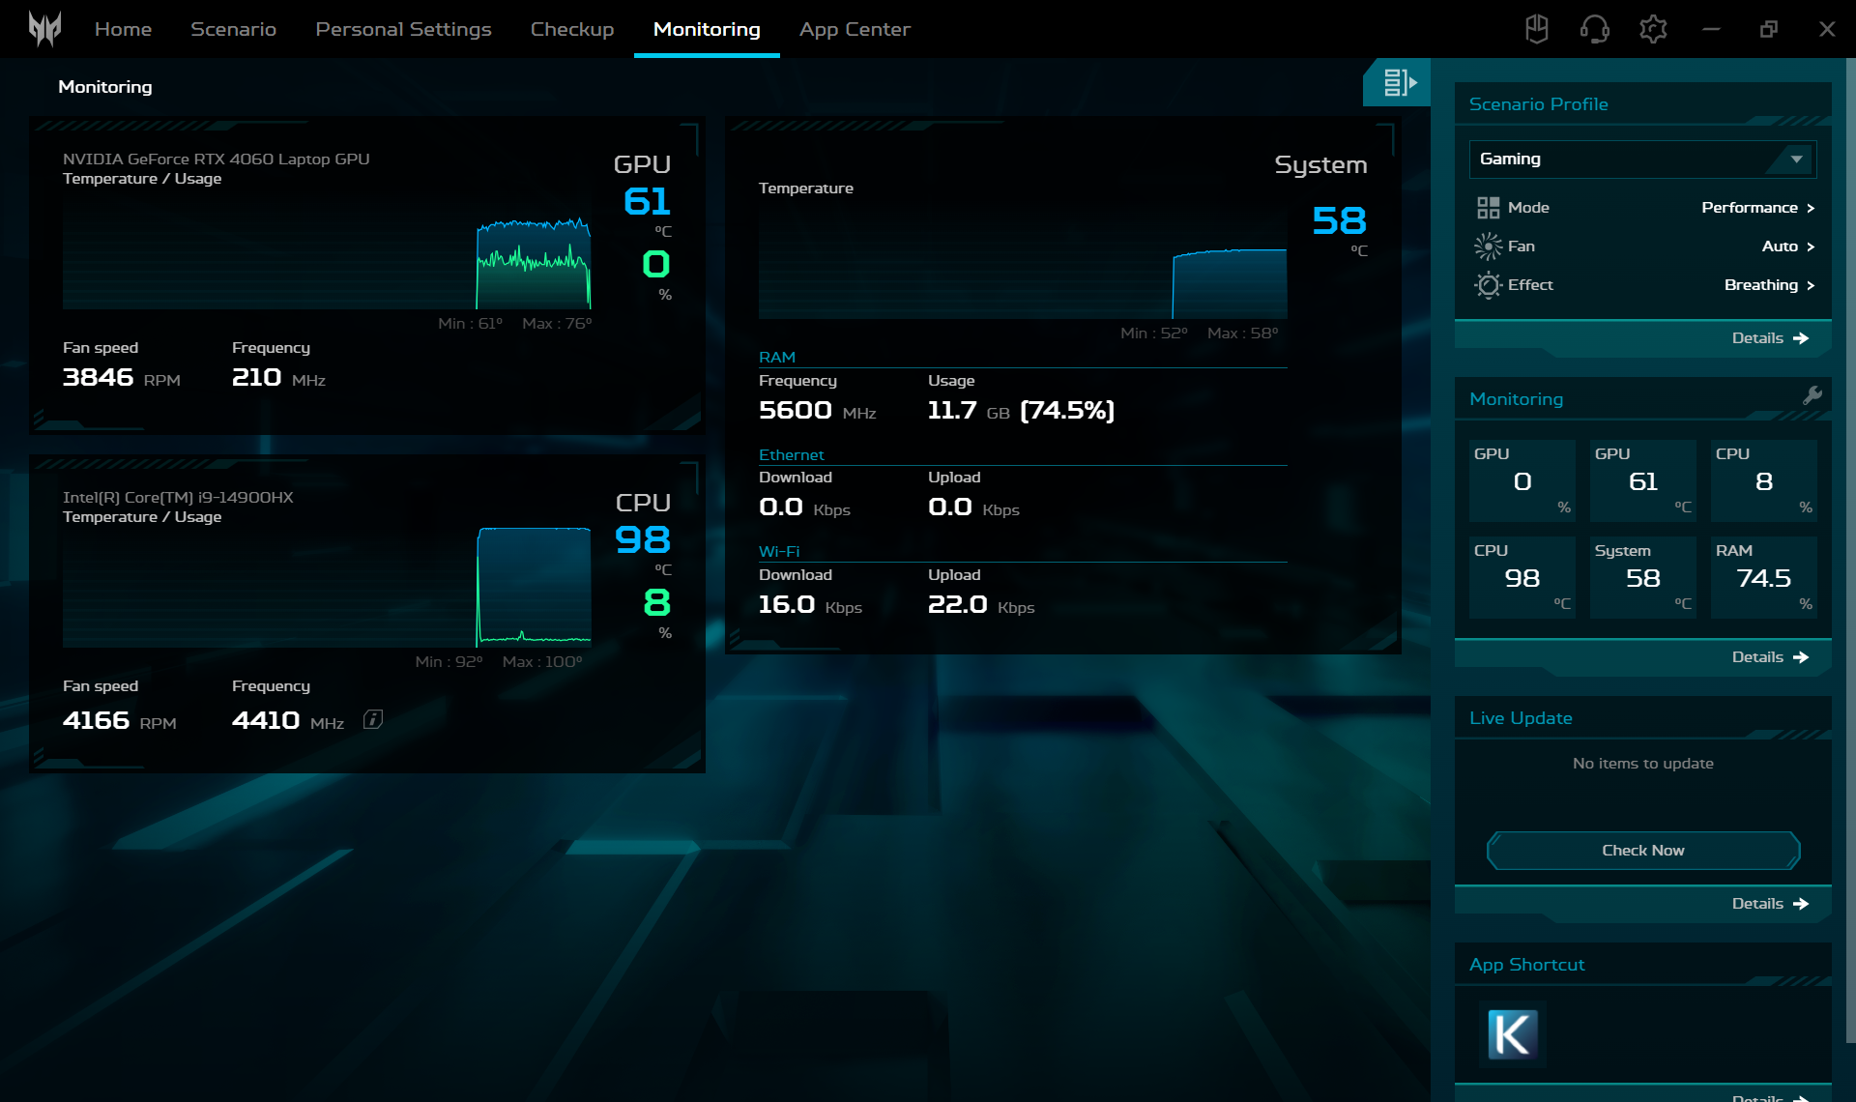The width and height of the screenshot is (1856, 1102).
Task: Expand the Performance mode option
Action: (1758, 208)
